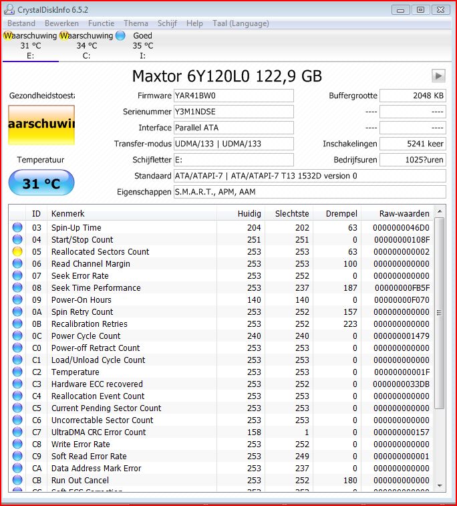The width and height of the screenshot is (457, 506).
Task: Click the Huidig column header
Action: (x=241, y=214)
